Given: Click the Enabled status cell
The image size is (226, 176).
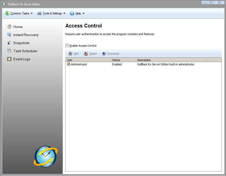Looking at the screenshot, I should pos(117,64).
